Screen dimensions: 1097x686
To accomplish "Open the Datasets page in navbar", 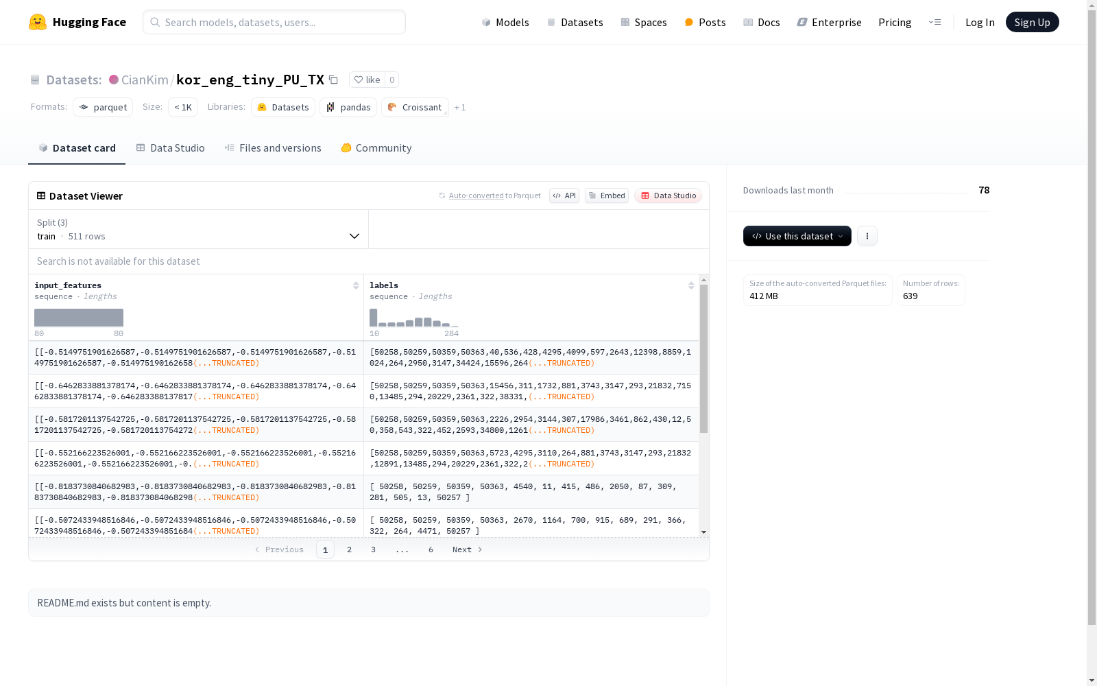I will pos(575,22).
